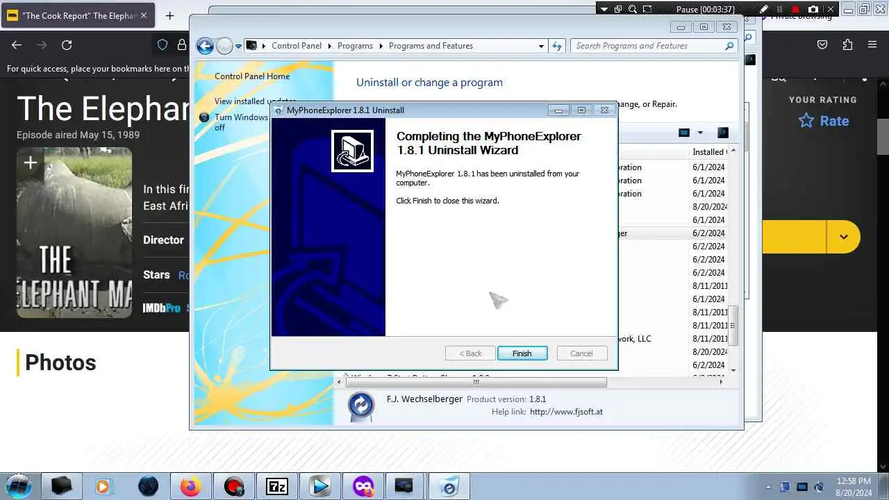Click the Firefox shield tracking protection icon
889x500 pixels.
pos(163,44)
